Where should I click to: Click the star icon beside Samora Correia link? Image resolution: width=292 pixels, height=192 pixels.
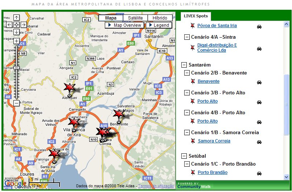click(x=193, y=141)
